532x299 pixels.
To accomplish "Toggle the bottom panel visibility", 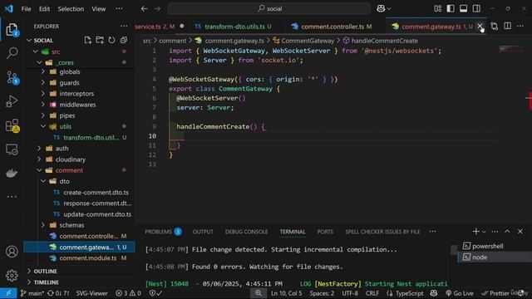I will tap(464, 8).
